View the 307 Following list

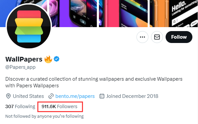tap(20, 106)
